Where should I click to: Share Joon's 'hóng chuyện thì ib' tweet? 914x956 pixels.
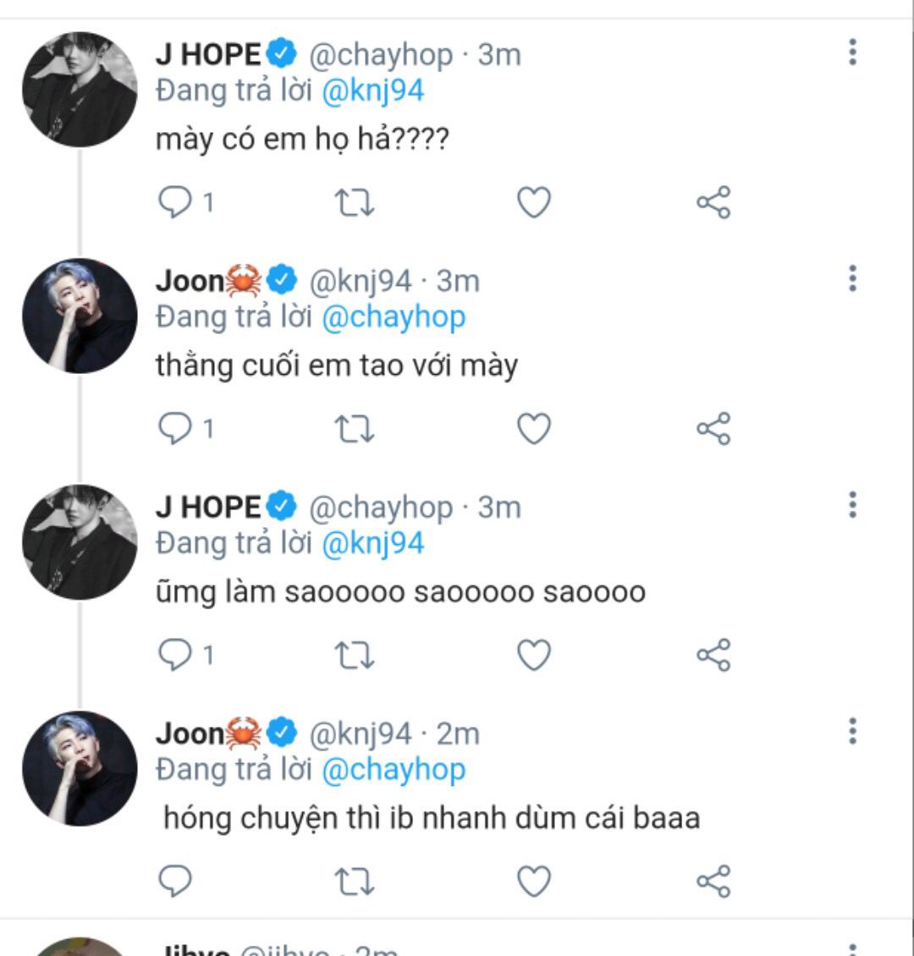pyautogui.click(x=714, y=881)
